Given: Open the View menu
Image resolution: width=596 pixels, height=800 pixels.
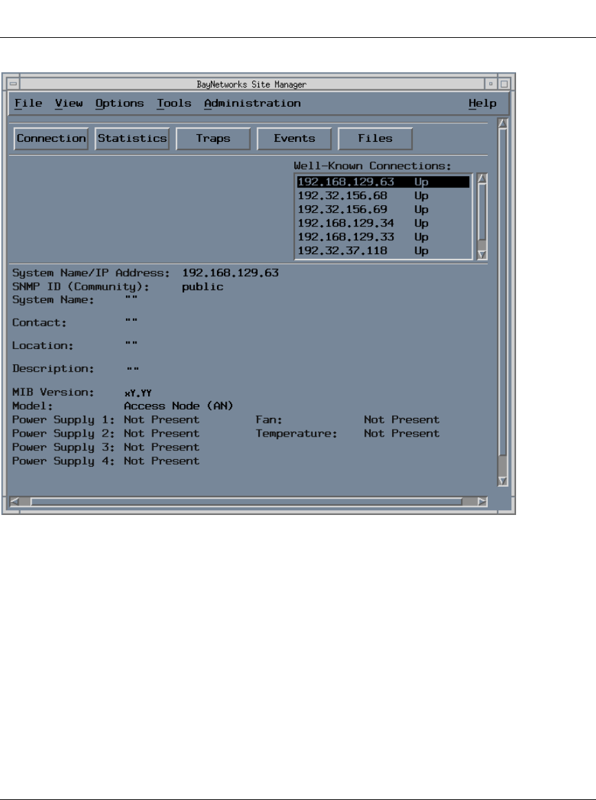Looking at the screenshot, I should 69,103.
